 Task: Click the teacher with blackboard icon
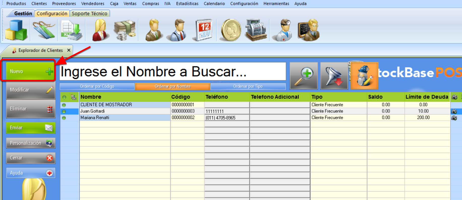(309, 30)
